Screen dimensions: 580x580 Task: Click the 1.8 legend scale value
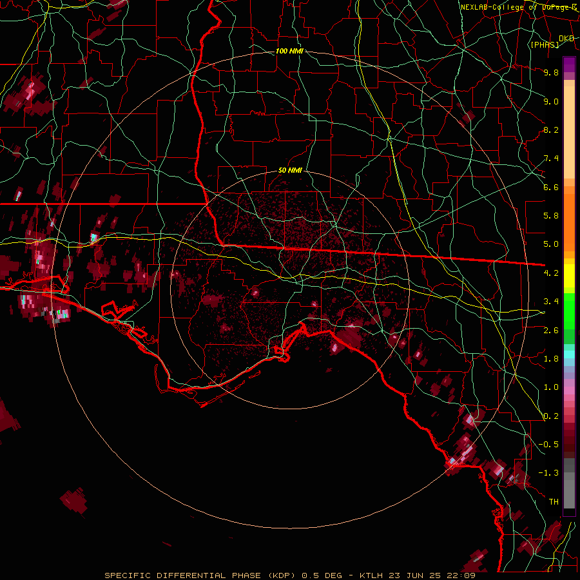pyautogui.click(x=551, y=359)
